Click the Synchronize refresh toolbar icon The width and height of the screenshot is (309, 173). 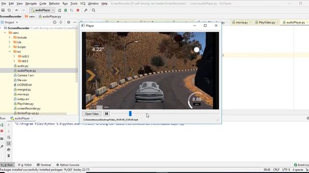click(x=9, y=10)
